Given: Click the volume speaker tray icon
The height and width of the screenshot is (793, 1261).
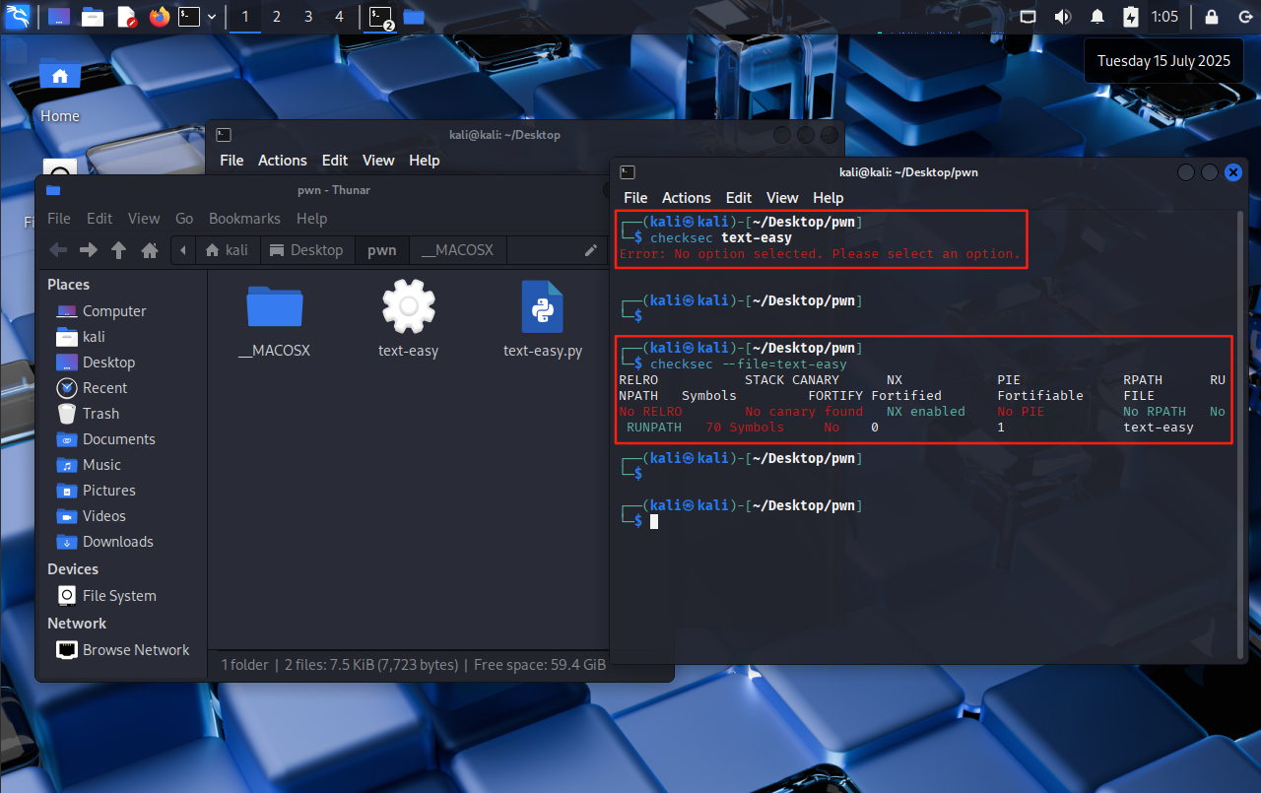Looking at the screenshot, I should point(1062,17).
